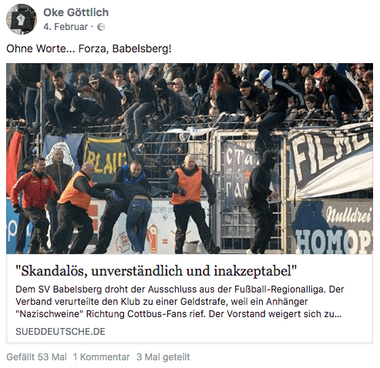The image size is (380, 368).
Task: Click the masked person in black clothing
Action: tap(262, 202)
